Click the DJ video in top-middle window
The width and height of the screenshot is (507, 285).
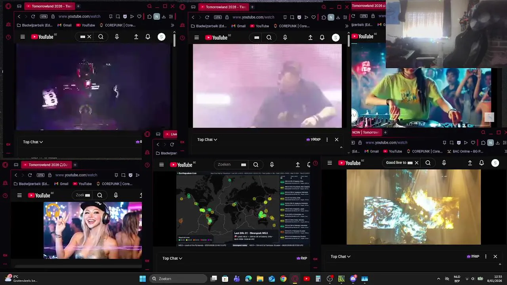(x=267, y=86)
